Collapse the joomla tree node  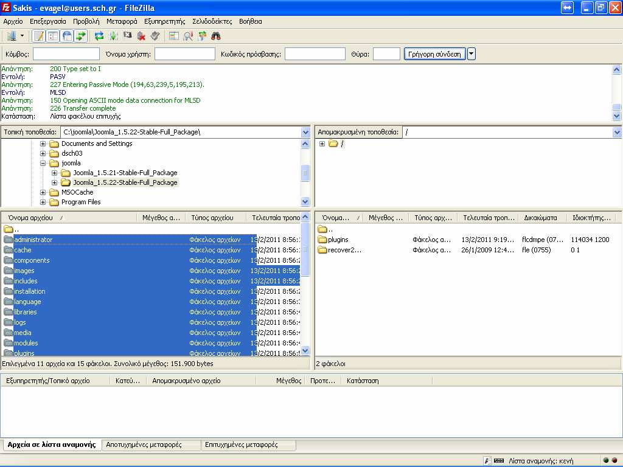tap(43, 163)
